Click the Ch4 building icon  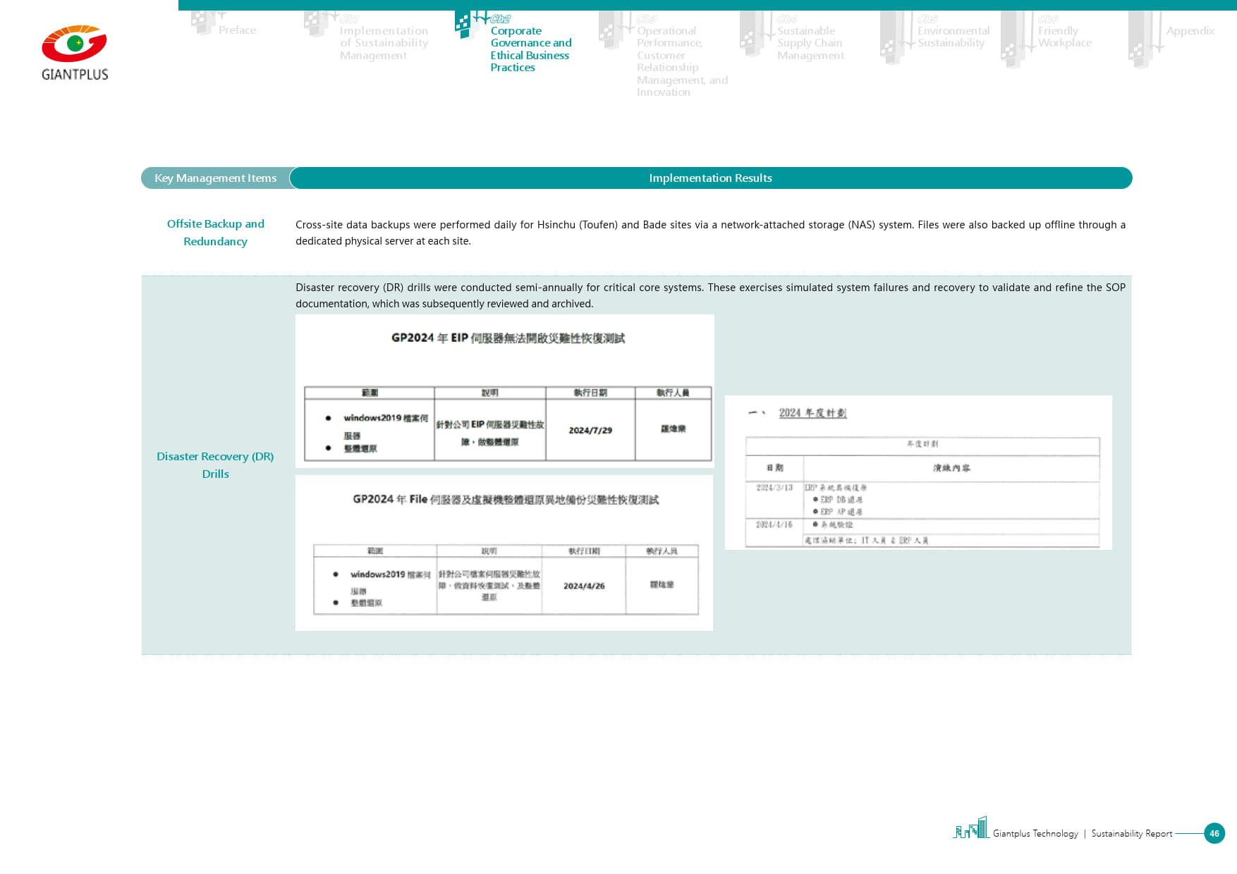click(752, 34)
